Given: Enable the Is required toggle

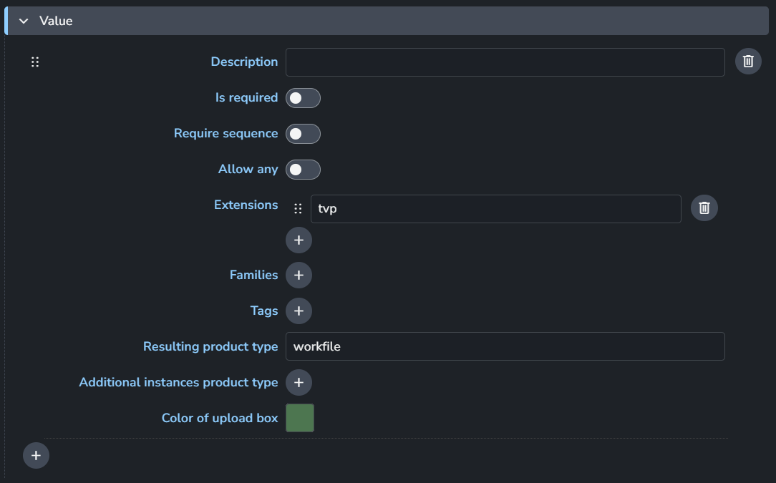Looking at the screenshot, I should pos(303,98).
